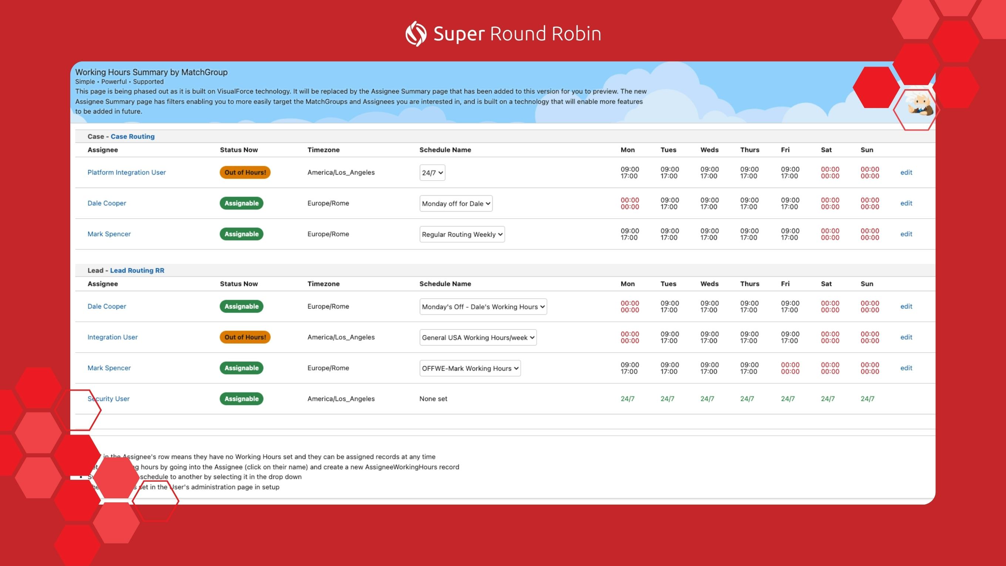The image size is (1006, 566).
Task: Expand OFFWE-Mark Working Hours dropdown
Action: [x=469, y=368]
